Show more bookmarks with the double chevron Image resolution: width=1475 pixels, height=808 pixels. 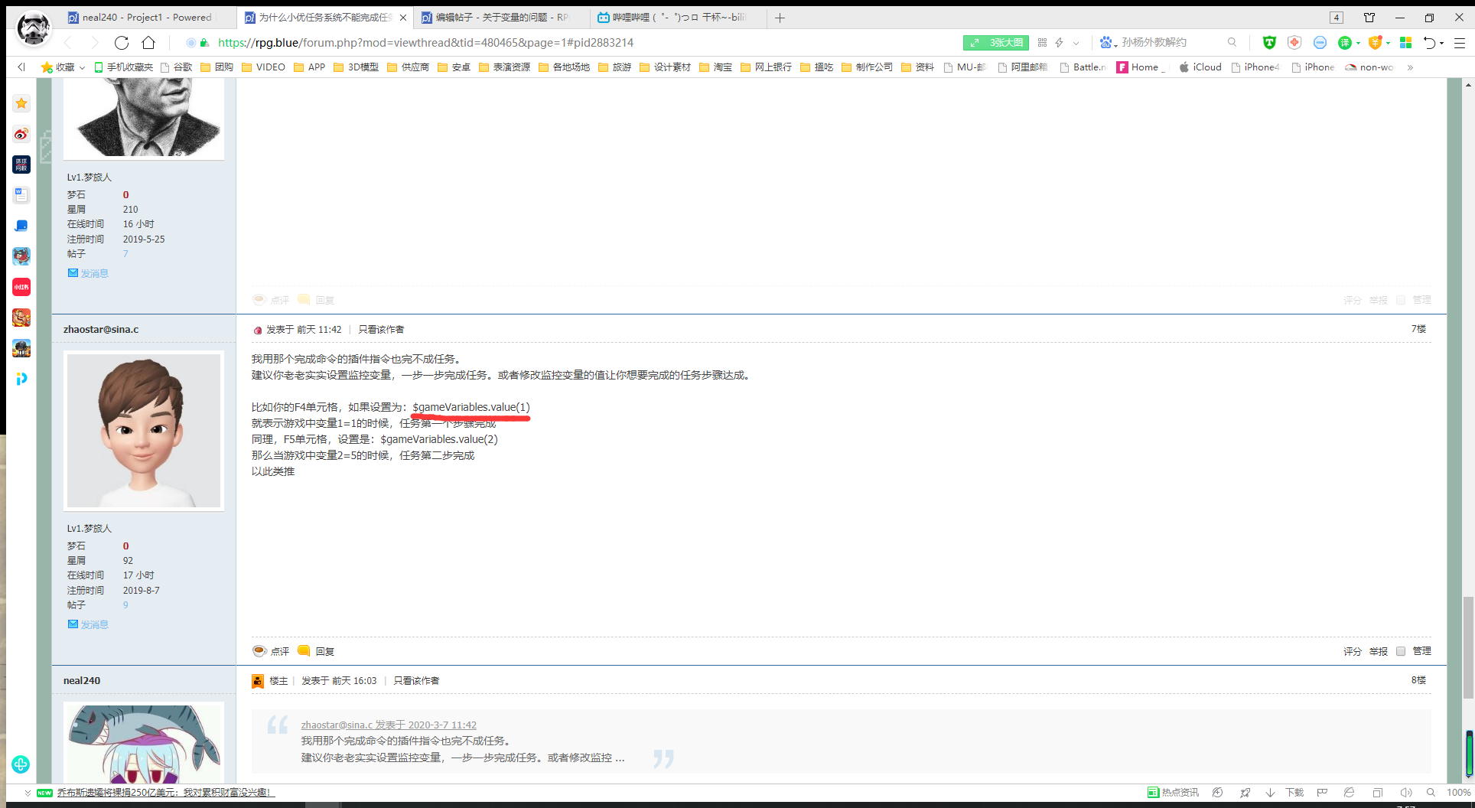[1410, 67]
